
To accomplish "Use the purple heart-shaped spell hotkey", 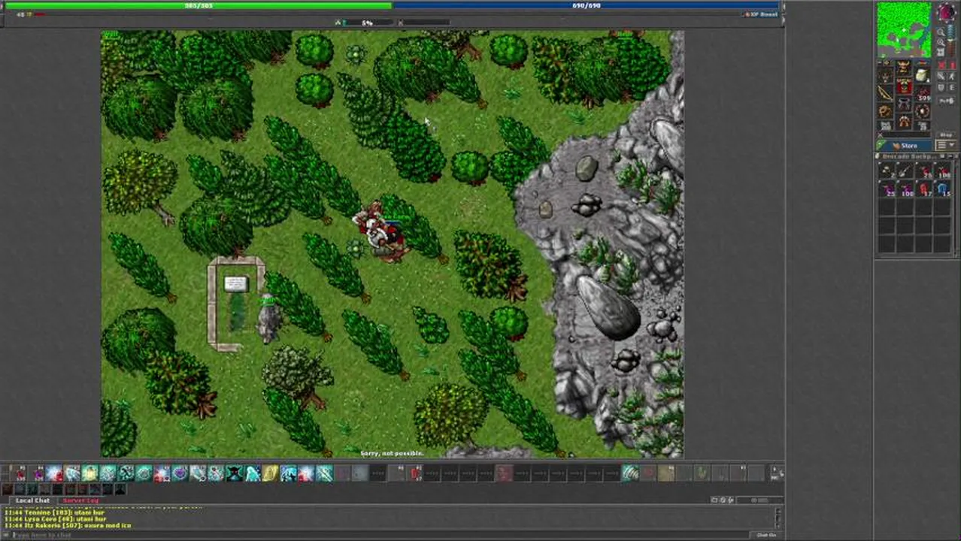I will 180,473.
